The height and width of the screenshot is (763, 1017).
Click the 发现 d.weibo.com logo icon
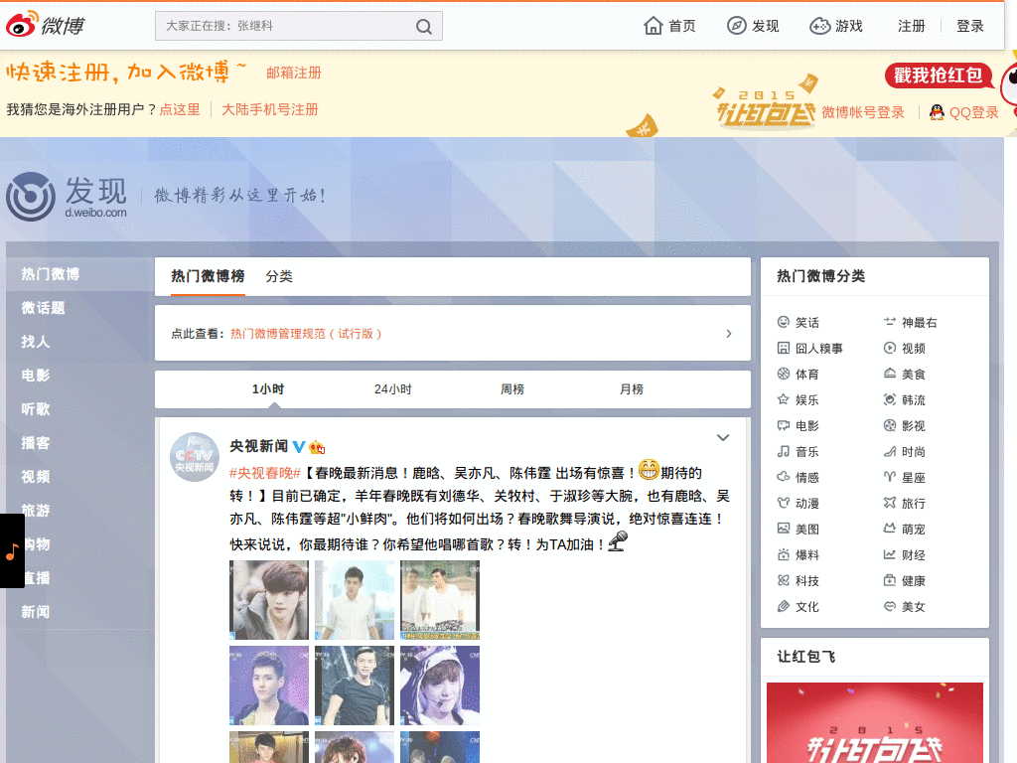click(31, 196)
